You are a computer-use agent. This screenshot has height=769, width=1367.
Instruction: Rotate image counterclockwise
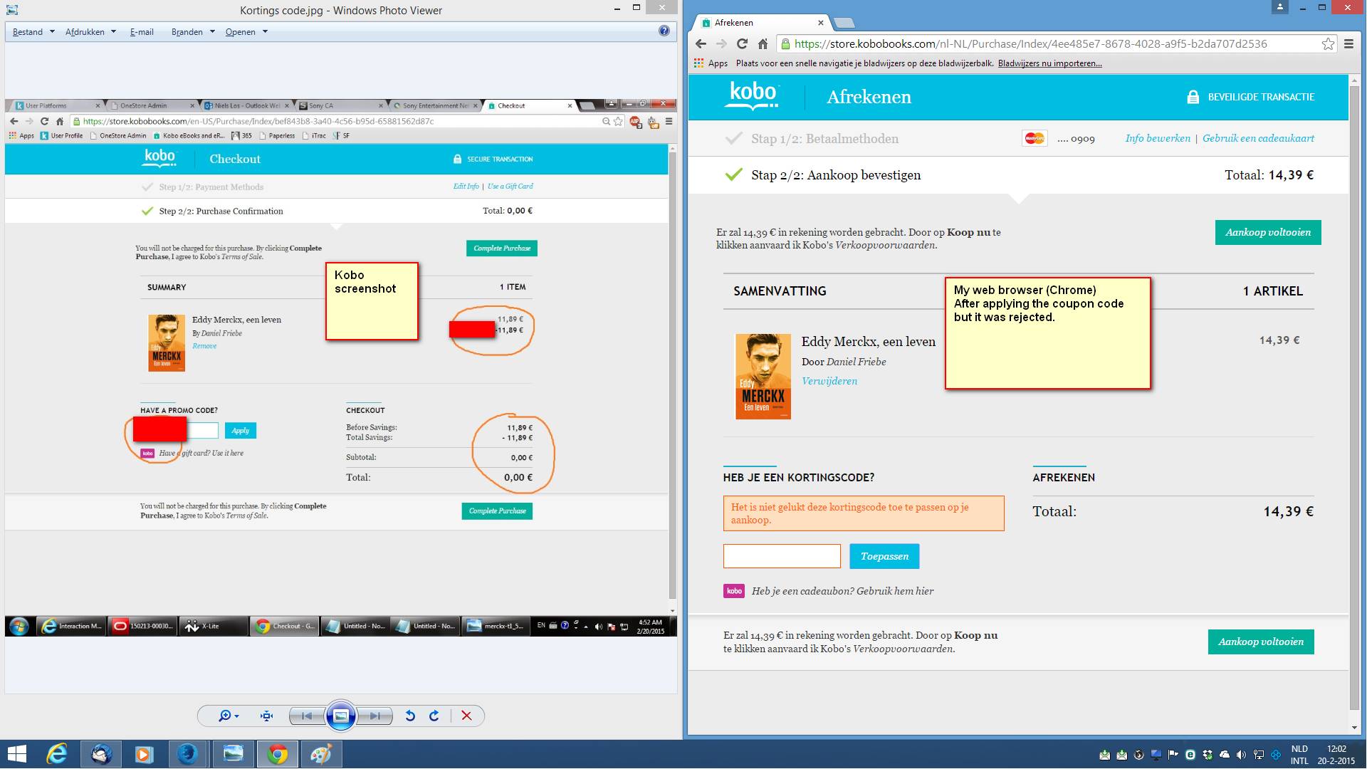point(410,716)
